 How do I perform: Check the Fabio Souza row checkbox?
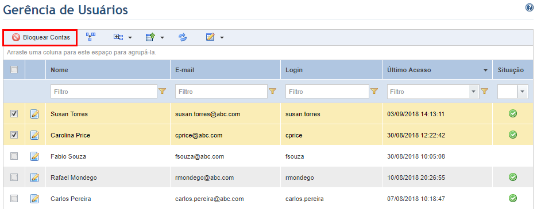[x=14, y=156]
